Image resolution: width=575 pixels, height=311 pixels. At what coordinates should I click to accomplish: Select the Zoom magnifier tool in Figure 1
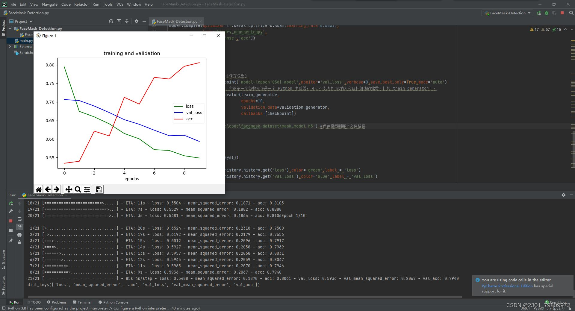(78, 189)
